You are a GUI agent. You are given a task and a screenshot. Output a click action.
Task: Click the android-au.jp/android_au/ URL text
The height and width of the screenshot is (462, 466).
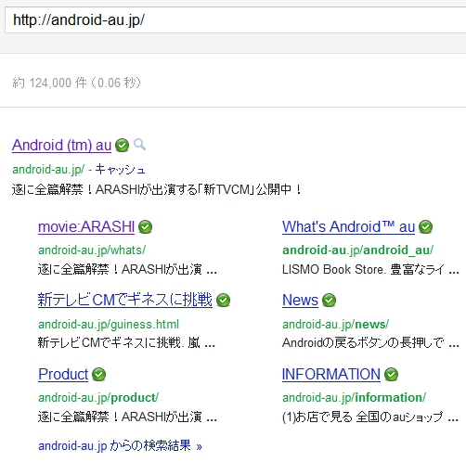358,250
